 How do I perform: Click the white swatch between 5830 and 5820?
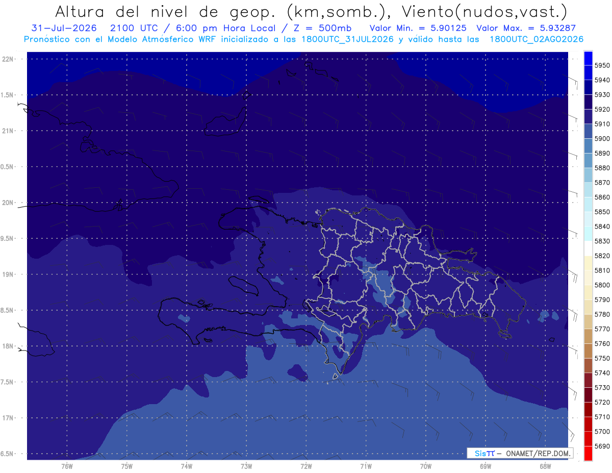click(x=588, y=248)
